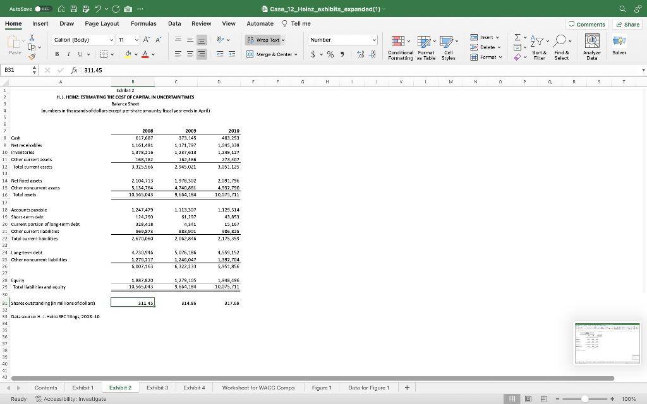This screenshot has width=647, height=404.
Task: Open Find & Select
Action: point(562,47)
